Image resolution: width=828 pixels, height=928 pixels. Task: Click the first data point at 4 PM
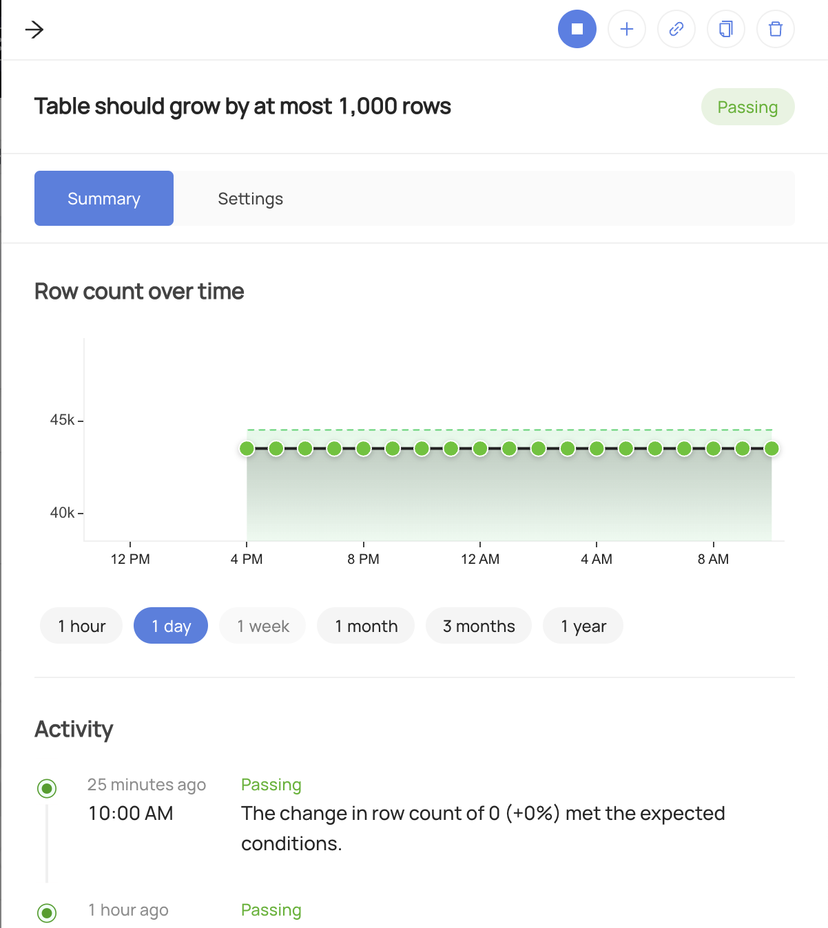[x=247, y=449]
